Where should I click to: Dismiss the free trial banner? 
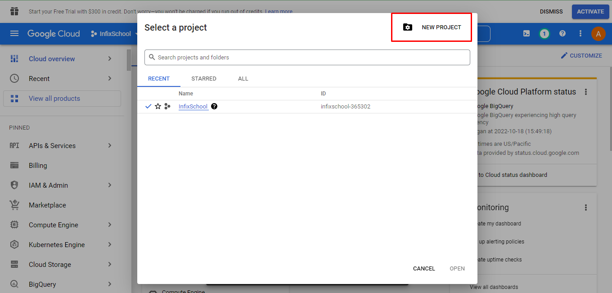point(551,11)
